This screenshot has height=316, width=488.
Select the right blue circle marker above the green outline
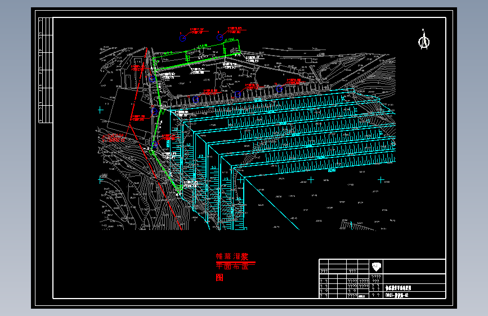tap(220, 38)
